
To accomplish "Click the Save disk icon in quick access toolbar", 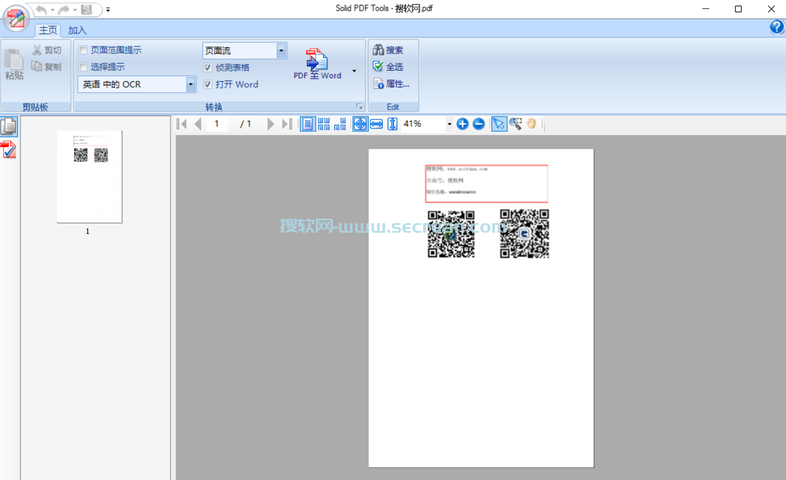I will tap(86, 10).
